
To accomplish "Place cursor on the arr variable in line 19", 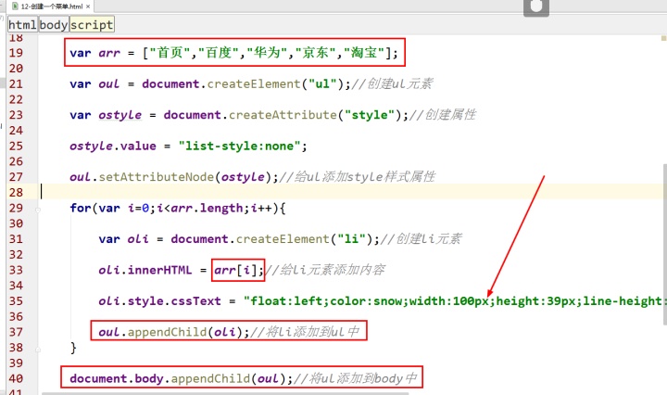I will point(109,53).
